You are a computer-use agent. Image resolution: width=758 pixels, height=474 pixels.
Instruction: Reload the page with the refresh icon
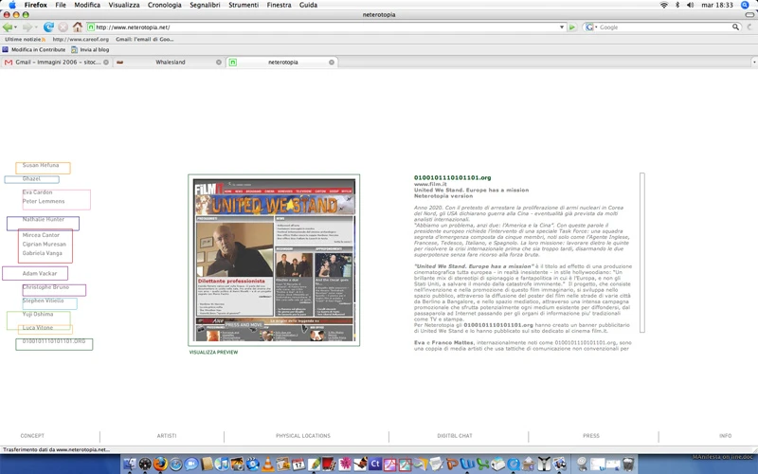(x=48, y=27)
